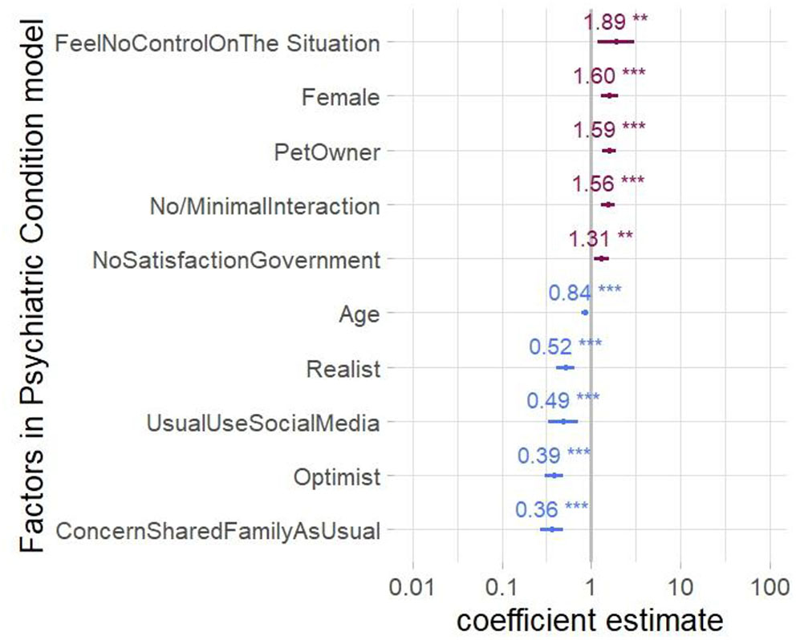Click the Female factor label
Screen dimensions: 796x640
coord(340,98)
